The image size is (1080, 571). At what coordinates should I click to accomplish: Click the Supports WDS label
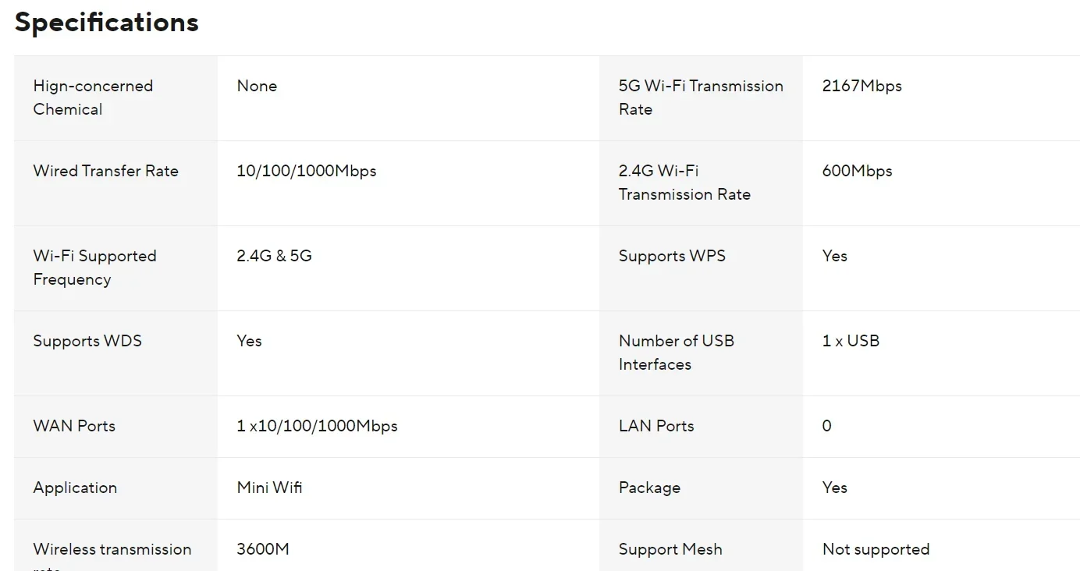[x=87, y=341]
